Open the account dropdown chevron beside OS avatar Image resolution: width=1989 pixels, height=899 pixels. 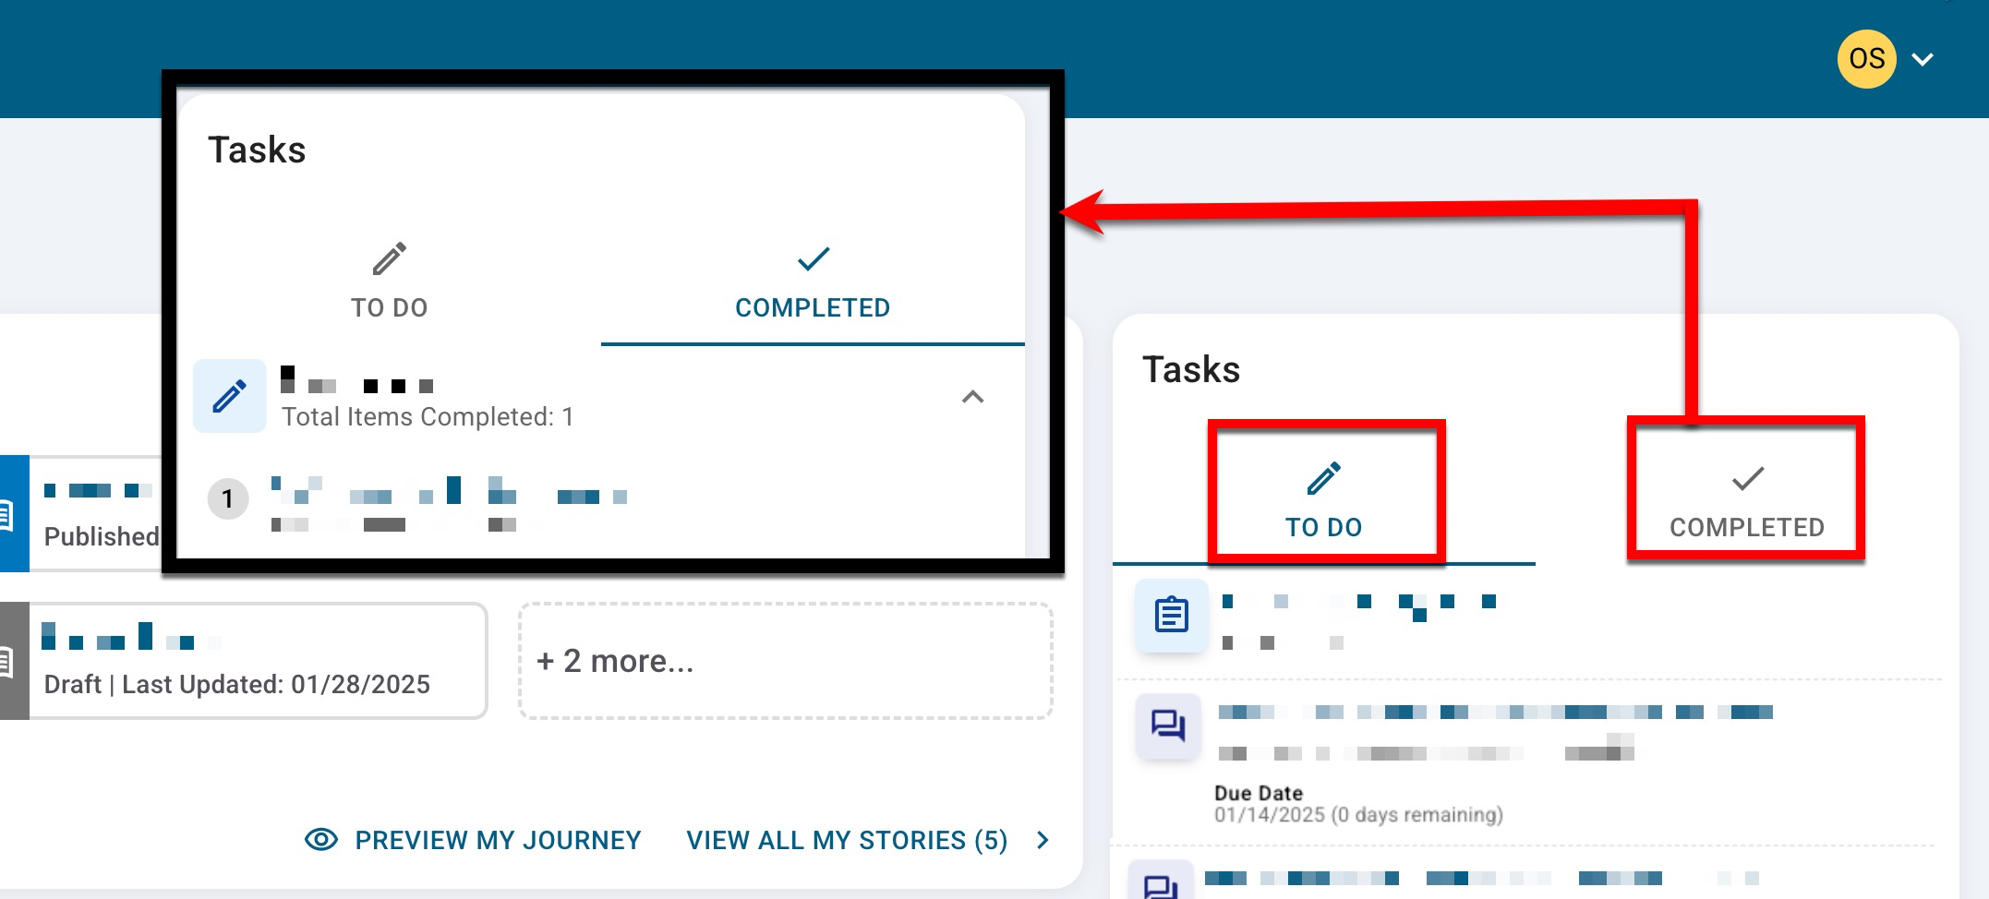tap(1923, 60)
